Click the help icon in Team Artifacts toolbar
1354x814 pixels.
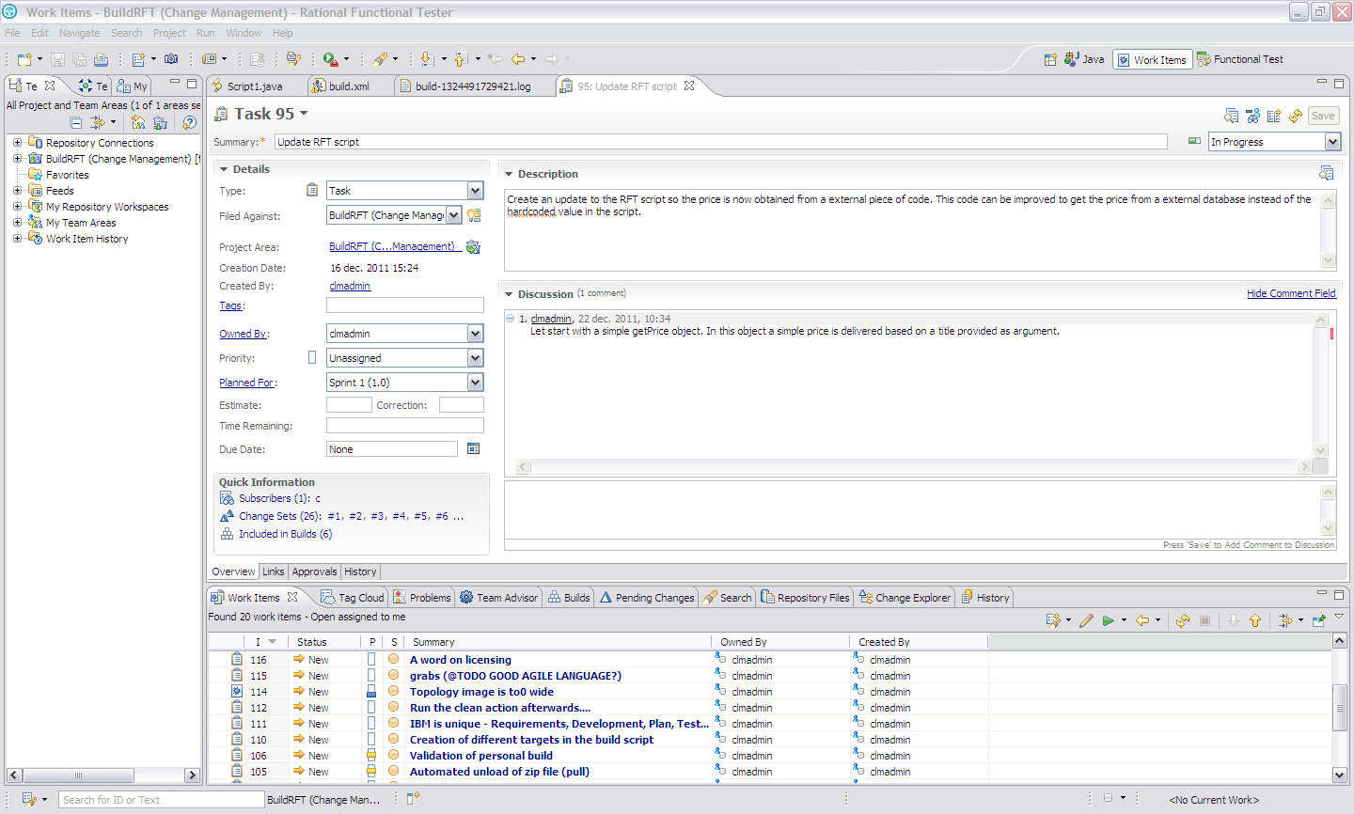pos(189,123)
